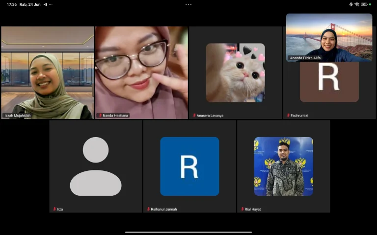This screenshot has height=235, width=377.
Task: Tap the muted mic icon beside Rial Hayat
Action: coord(242,209)
